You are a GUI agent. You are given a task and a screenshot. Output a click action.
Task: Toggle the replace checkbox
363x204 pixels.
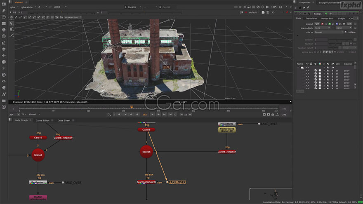pyautogui.click(x=345, y=32)
